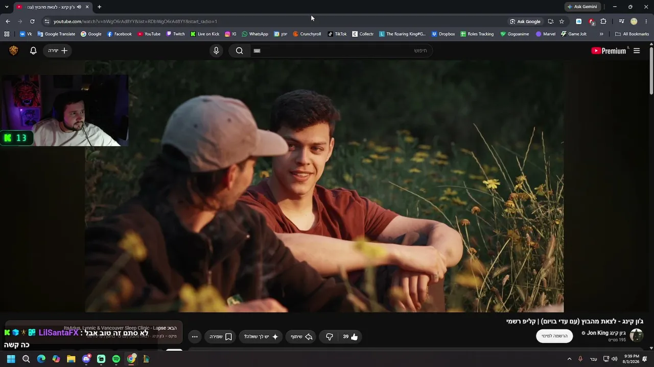Screen dimensions: 654x367
Task: Open the more actions three-dot menu
Action: 195,336
